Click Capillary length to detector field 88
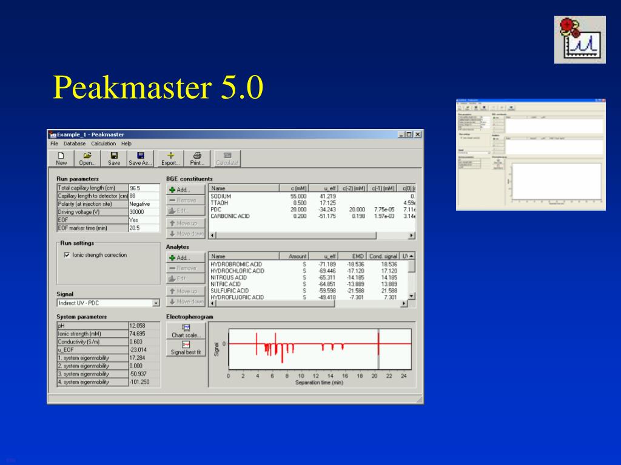This screenshot has width=621, height=465. (x=144, y=196)
